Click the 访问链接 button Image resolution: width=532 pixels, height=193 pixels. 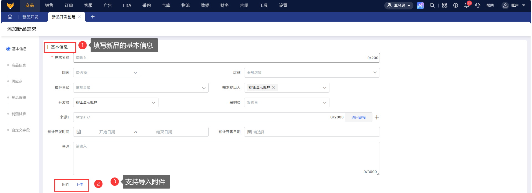[359, 117]
